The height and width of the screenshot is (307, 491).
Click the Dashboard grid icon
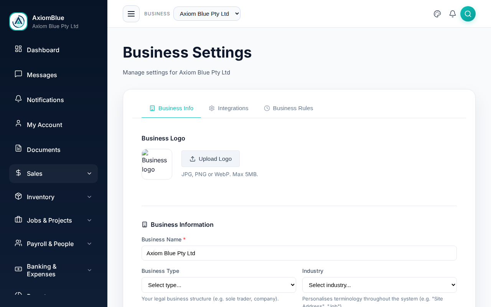18,49
